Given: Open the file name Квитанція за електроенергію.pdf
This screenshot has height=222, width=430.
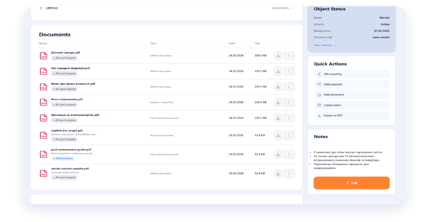Looking at the screenshot, I should click(x=75, y=115).
